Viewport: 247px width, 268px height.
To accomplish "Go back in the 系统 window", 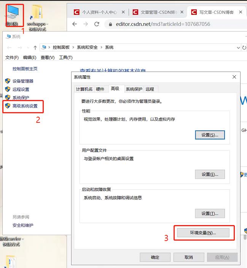I will [10, 48].
